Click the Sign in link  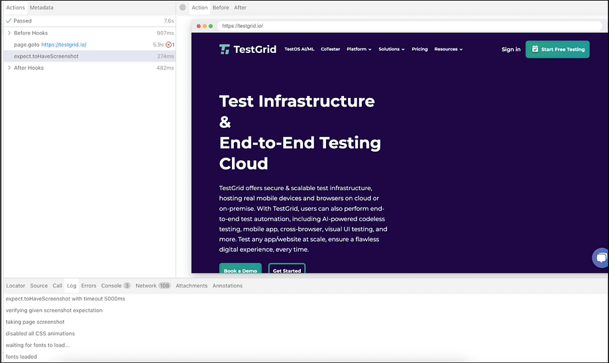[511, 49]
